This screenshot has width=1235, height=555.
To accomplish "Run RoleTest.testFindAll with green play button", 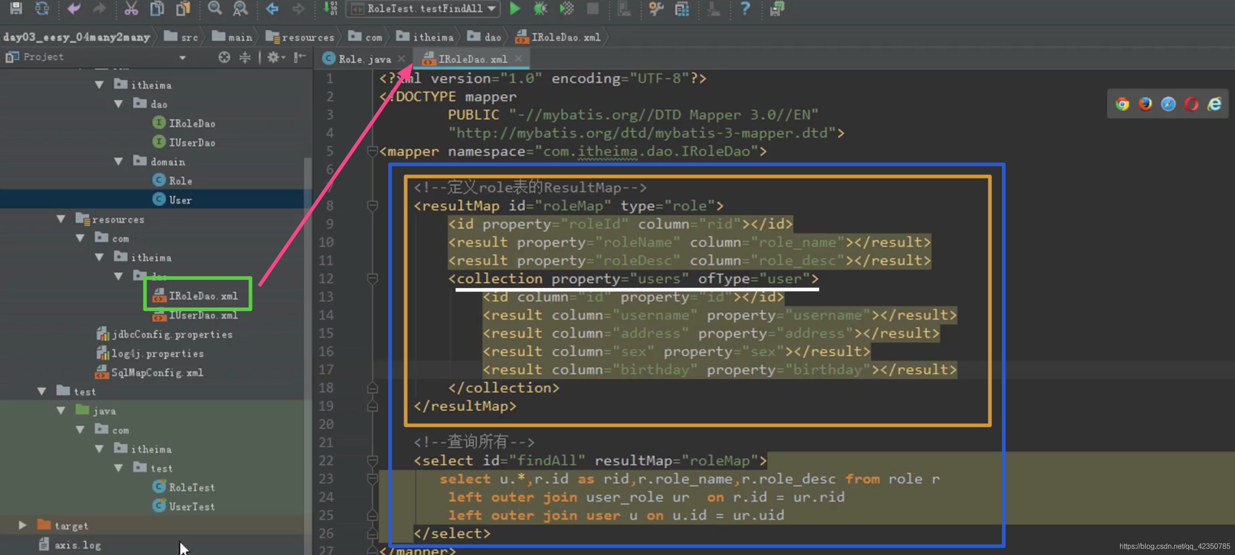I will click(515, 8).
